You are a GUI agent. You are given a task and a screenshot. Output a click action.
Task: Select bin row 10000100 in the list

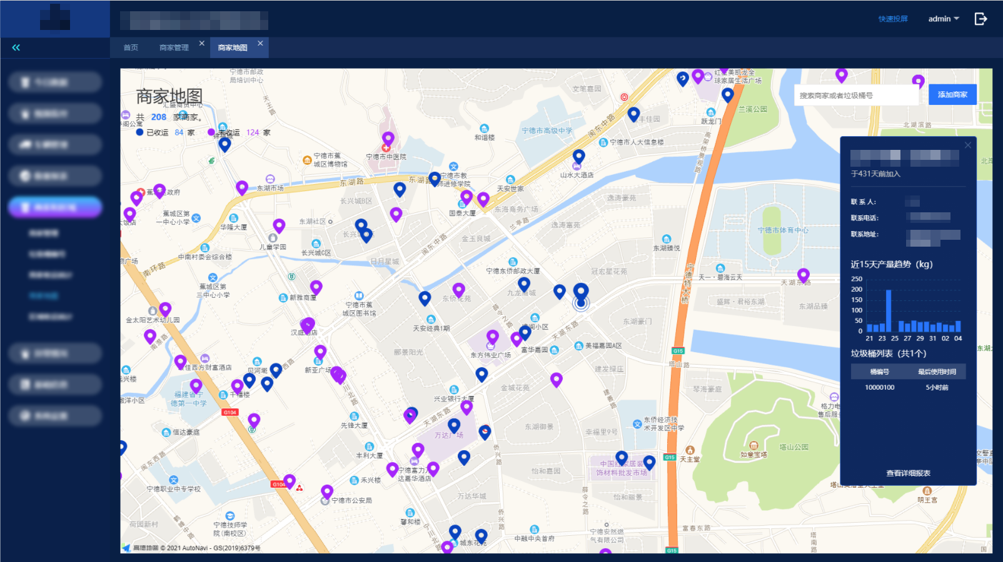click(908, 387)
